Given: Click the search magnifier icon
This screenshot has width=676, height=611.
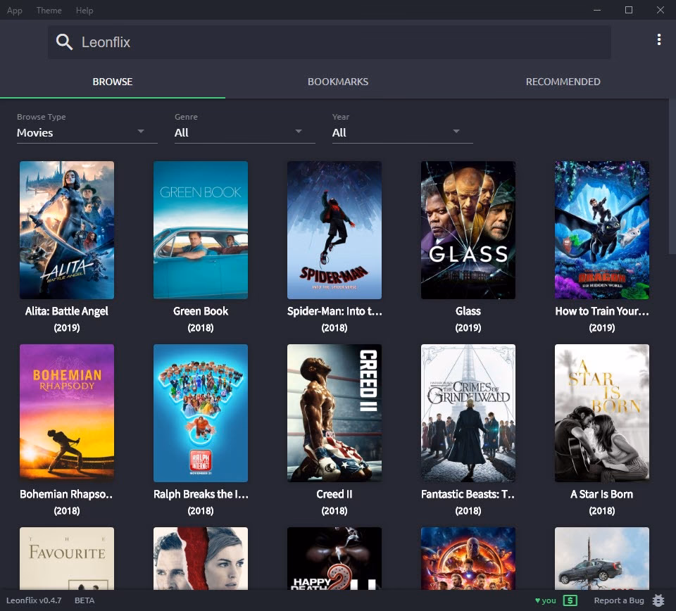Looking at the screenshot, I should pyautogui.click(x=63, y=42).
